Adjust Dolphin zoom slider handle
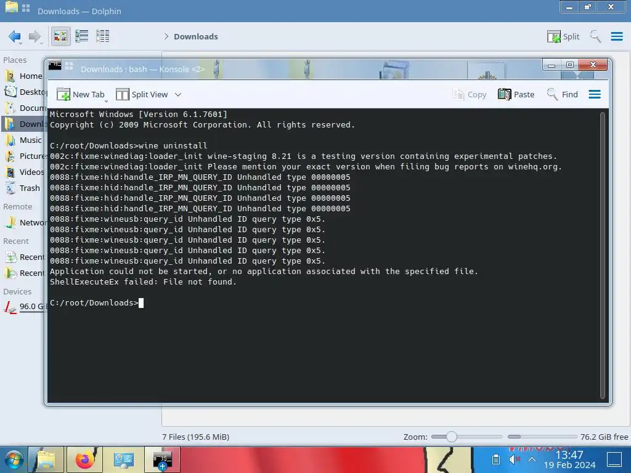The image size is (631, 473). click(x=452, y=437)
